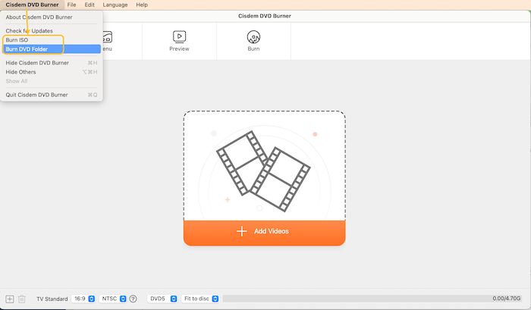The height and width of the screenshot is (310, 531).
Task: Click the Add Videos button
Action: [264, 233]
